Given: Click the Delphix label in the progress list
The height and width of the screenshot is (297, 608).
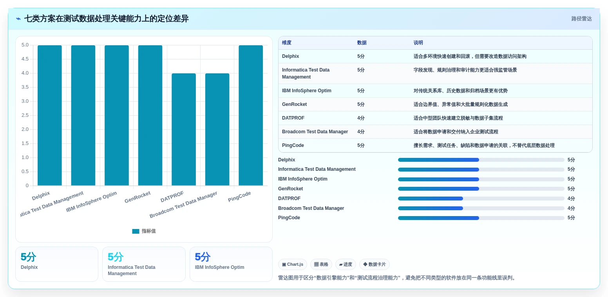Looking at the screenshot, I should (x=287, y=160).
